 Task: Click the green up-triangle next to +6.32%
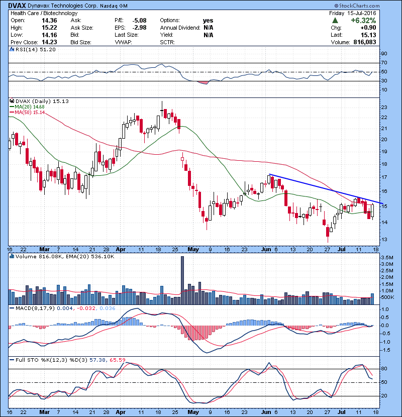335,21
